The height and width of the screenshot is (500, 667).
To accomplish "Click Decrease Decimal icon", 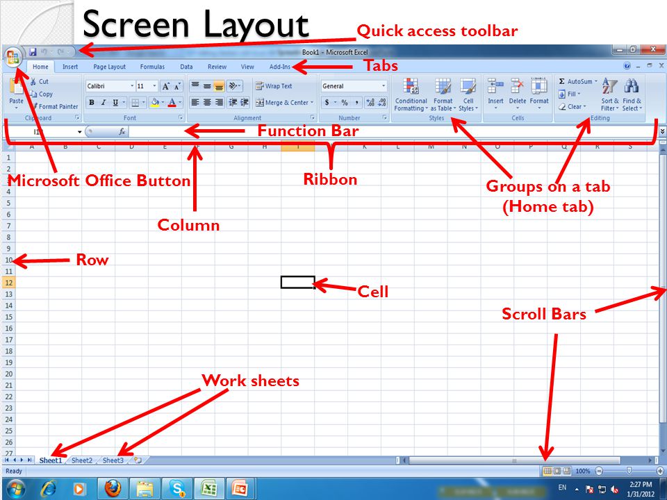I will pos(382,103).
